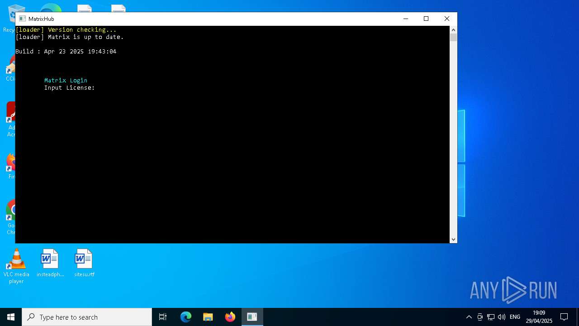This screenshot has height=326, width=579.
Task: Open the volume control tray icon
Action: pos(502,317)
